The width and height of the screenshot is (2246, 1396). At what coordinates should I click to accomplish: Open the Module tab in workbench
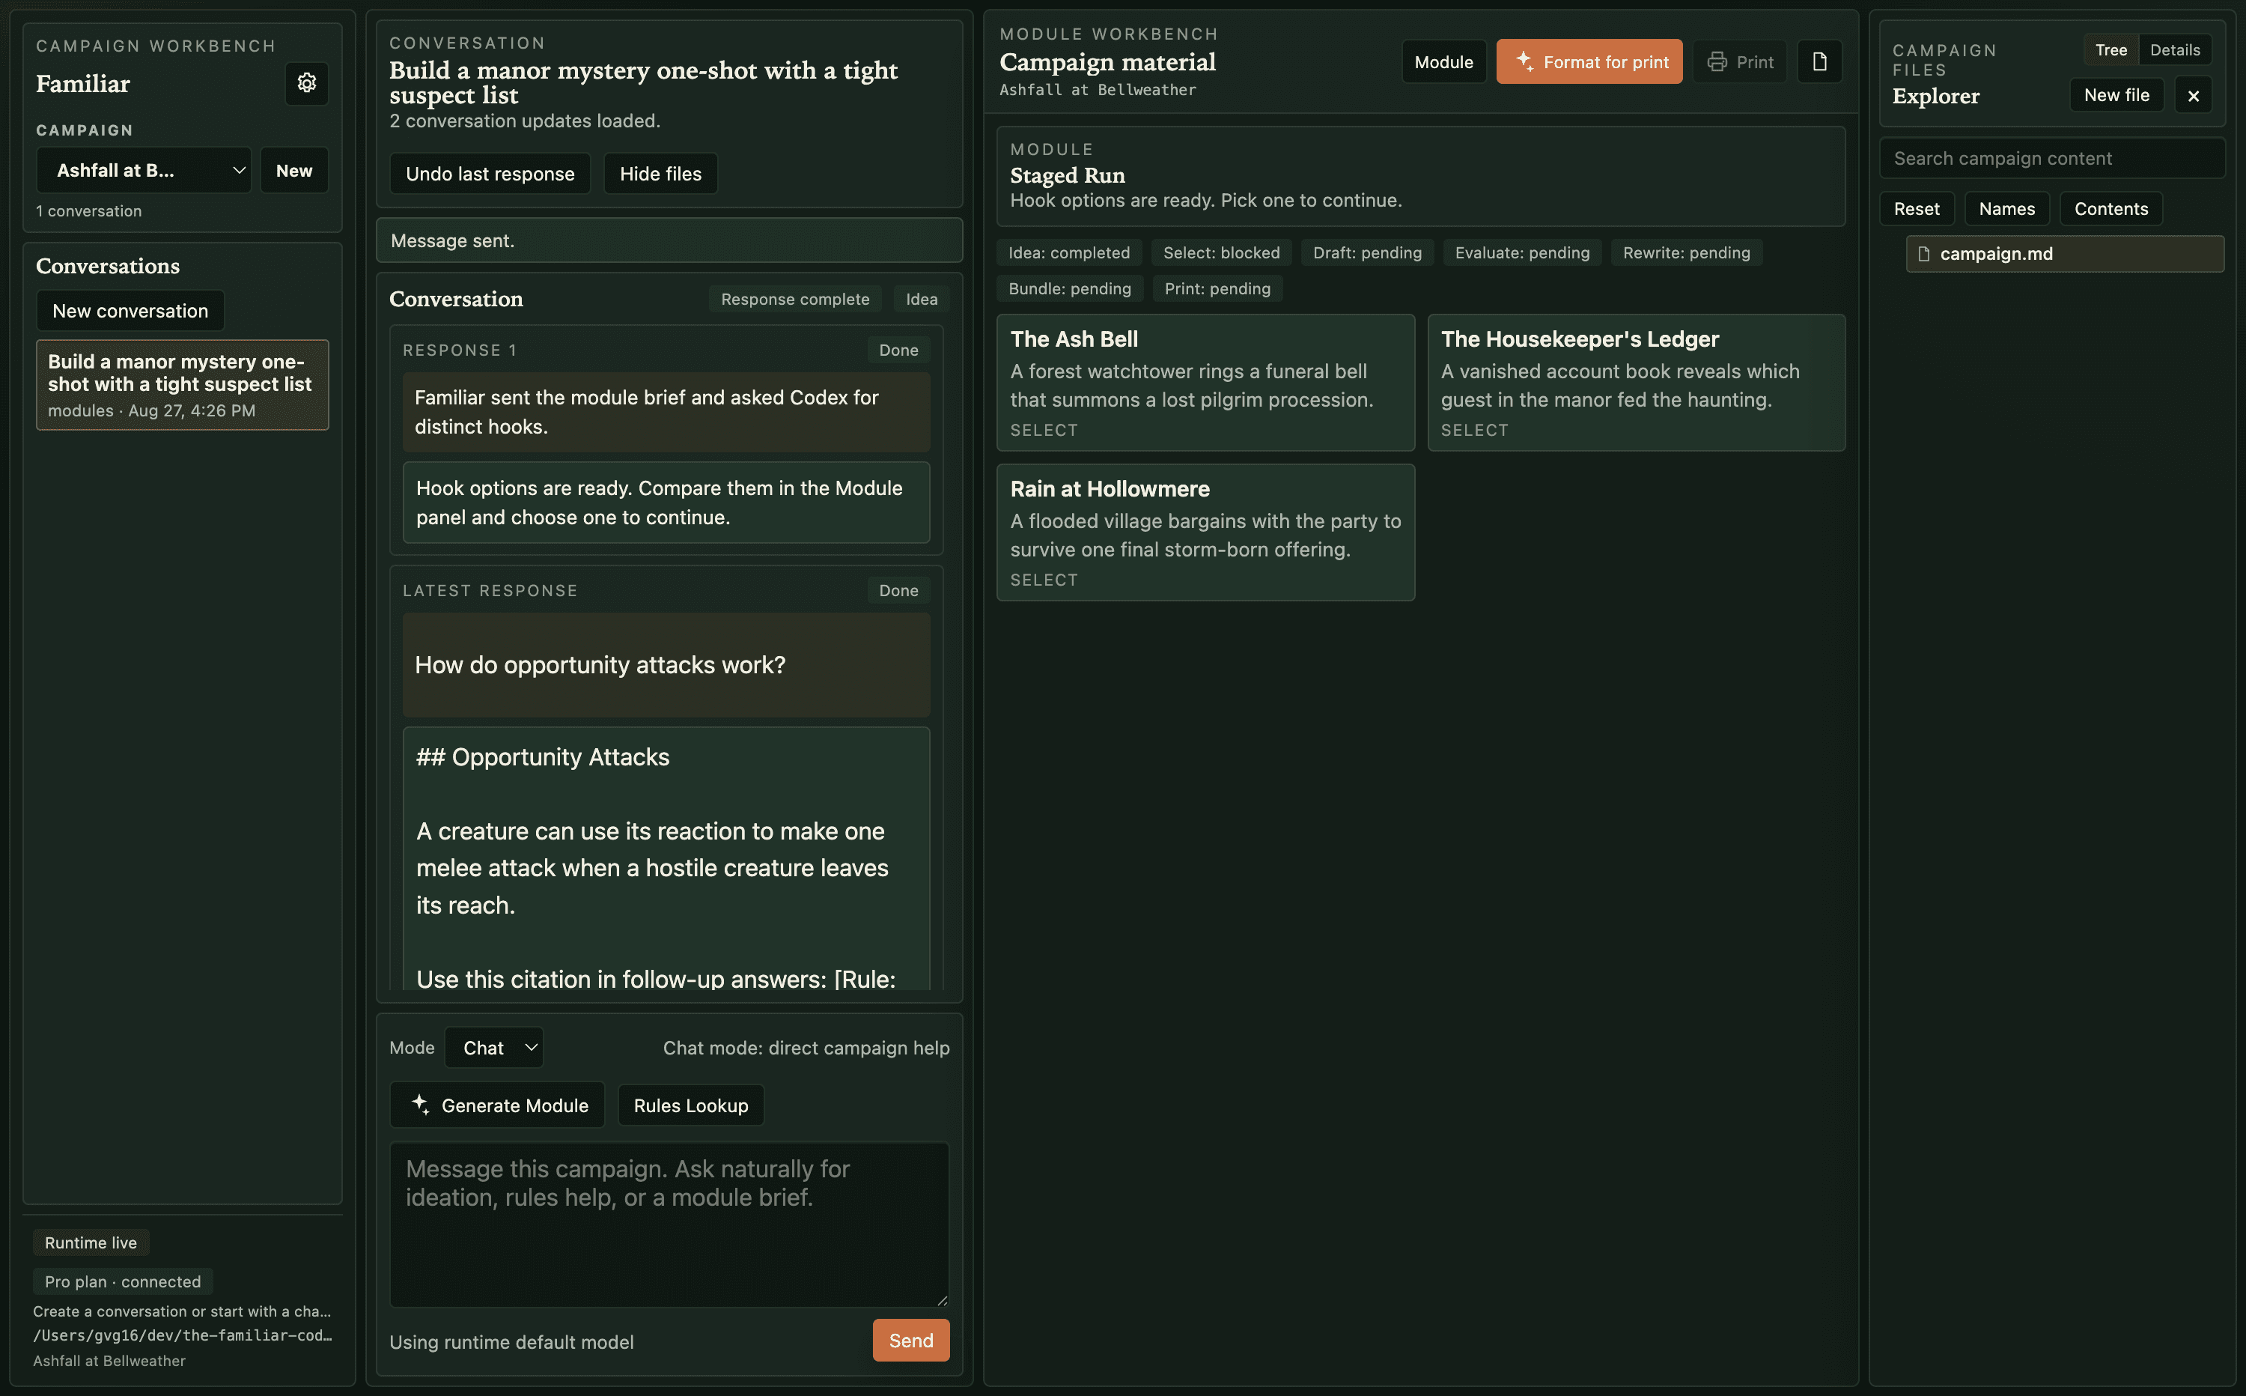pos(1443,62)
